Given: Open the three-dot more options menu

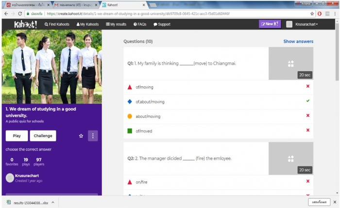Looking at the screenshot, I should pos(93,136).
